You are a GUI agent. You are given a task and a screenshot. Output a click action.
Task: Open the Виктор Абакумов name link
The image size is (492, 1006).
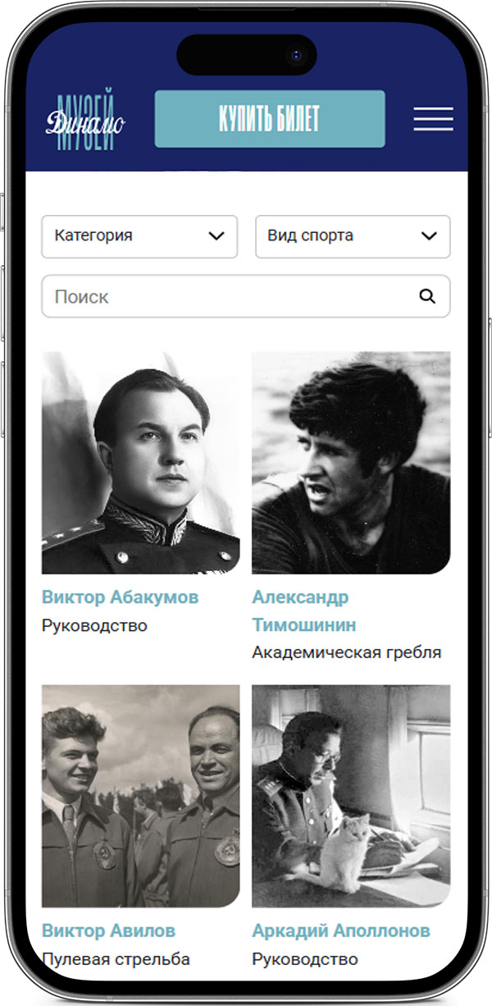click(x=121, y=597)
